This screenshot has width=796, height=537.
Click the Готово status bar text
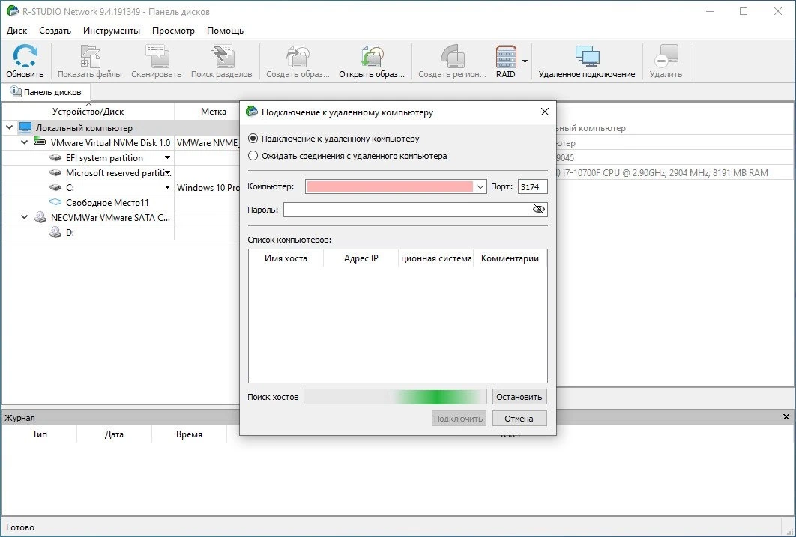click(x=20, y=527)
